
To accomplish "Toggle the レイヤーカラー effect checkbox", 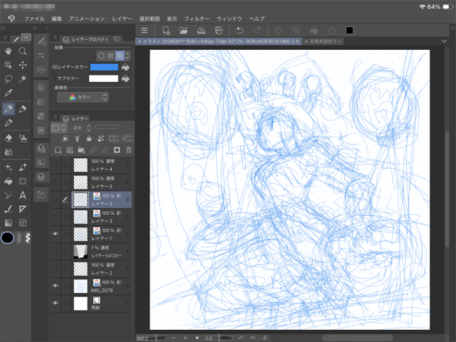I will pos(54,67).
